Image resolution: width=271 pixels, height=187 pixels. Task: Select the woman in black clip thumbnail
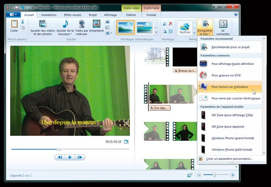[185, 131]
